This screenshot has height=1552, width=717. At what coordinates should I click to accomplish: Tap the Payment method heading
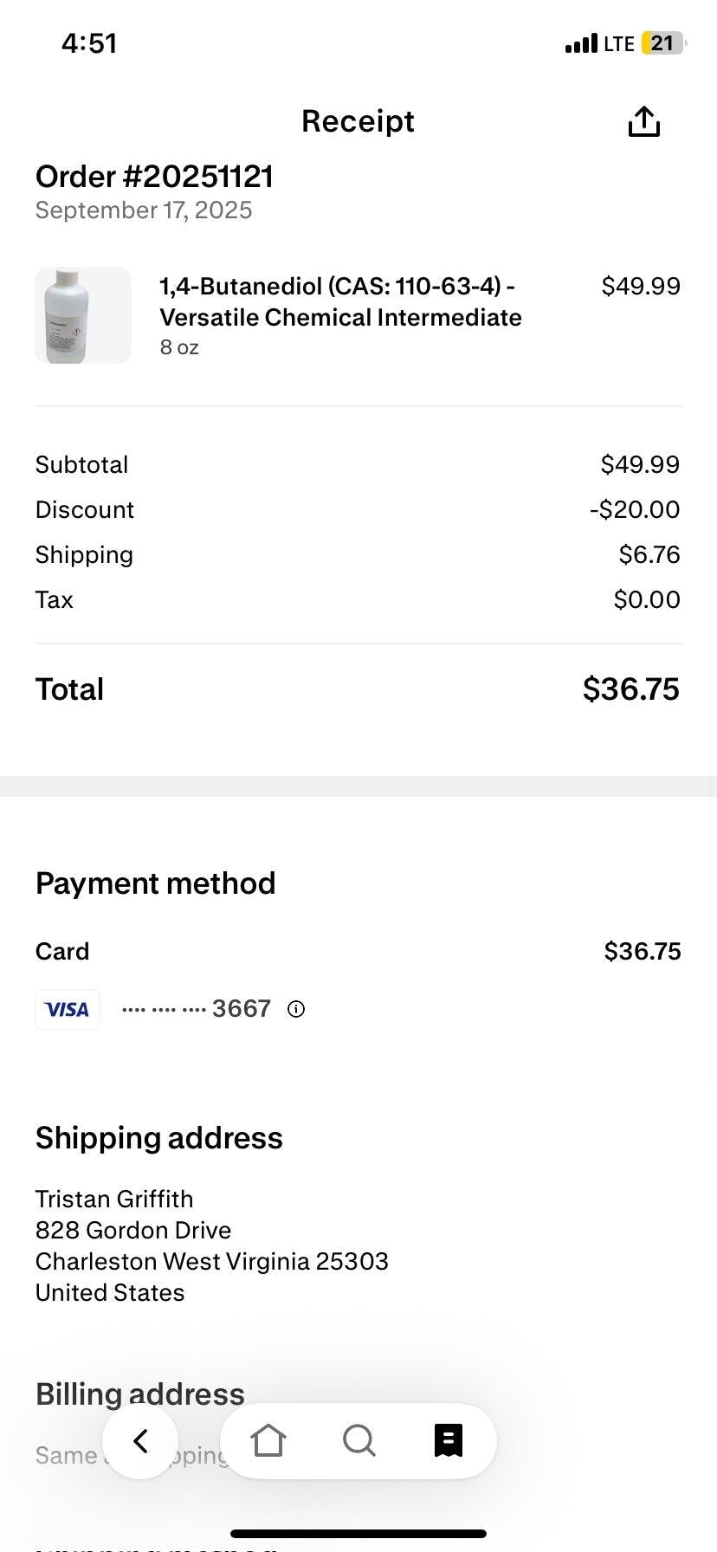click(156, 883)
